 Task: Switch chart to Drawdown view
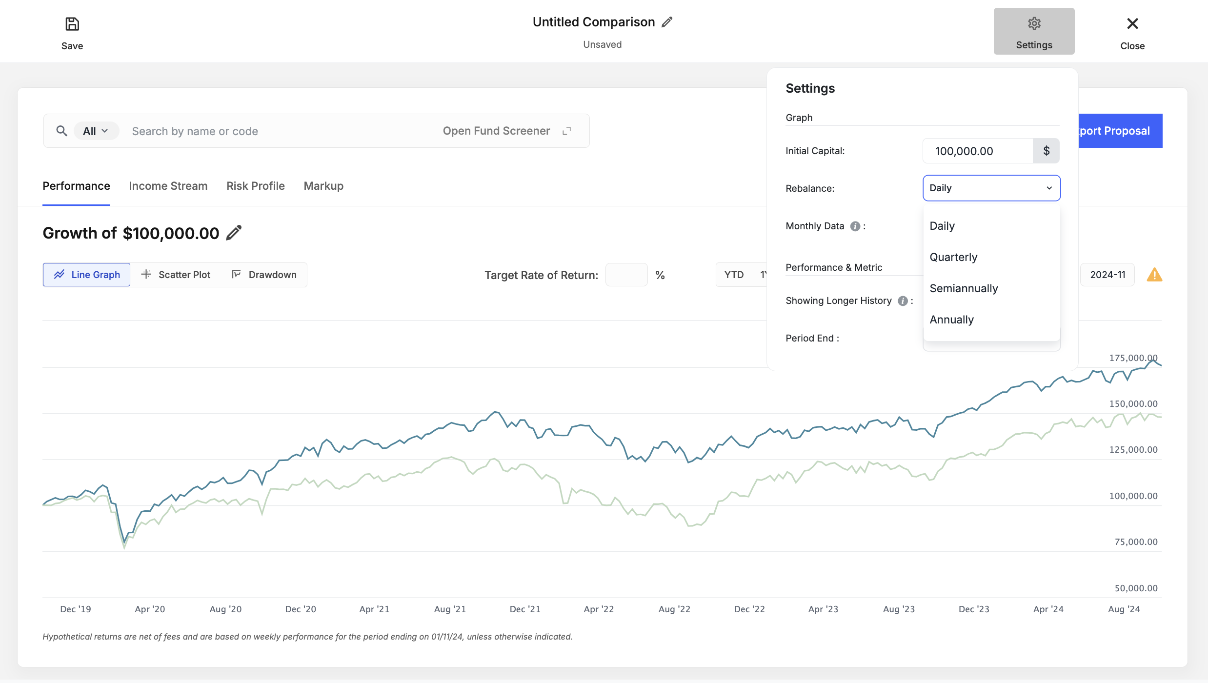click(x=264, y=275)
